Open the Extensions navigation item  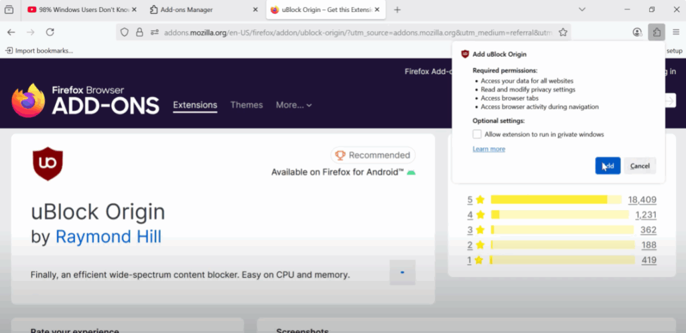click(x=195, y=105)
